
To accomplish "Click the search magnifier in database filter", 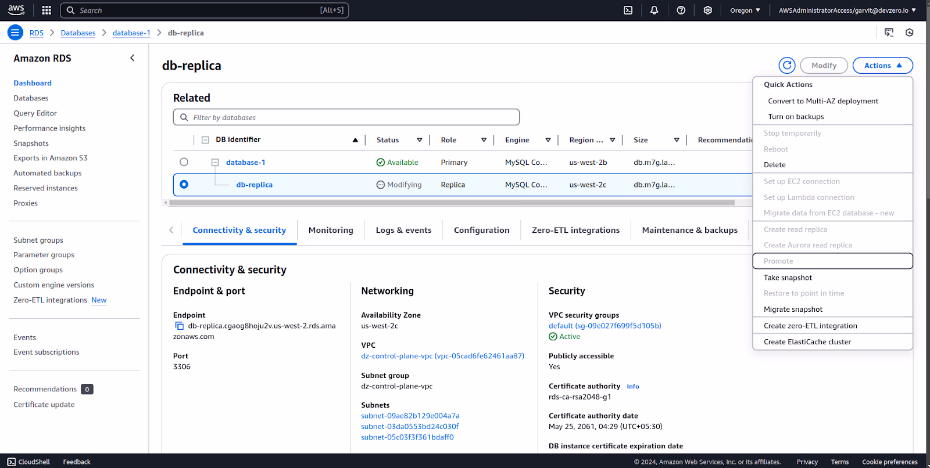I will (184, 117).
